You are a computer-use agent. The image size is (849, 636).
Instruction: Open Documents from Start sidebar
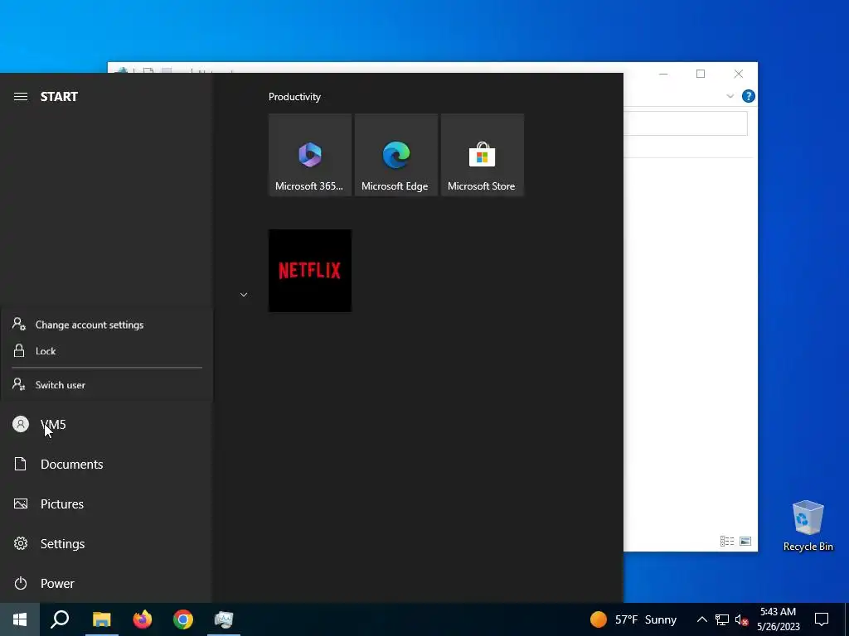pyautogui.click(x=105, y=464)
